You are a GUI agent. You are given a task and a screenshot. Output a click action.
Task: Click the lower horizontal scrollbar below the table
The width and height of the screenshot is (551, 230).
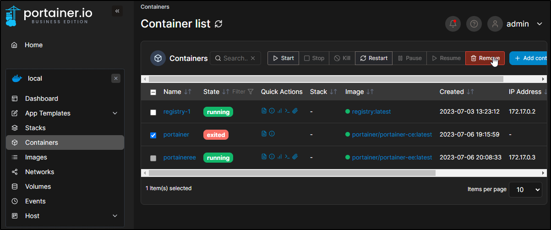tap(344, 173)
